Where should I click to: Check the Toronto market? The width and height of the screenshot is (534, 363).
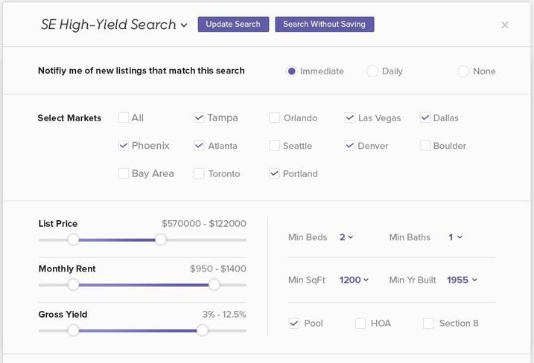[199, 173]
